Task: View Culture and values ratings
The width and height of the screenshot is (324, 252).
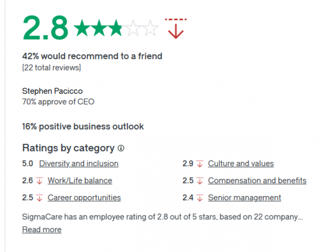Action: coord(241,164)
